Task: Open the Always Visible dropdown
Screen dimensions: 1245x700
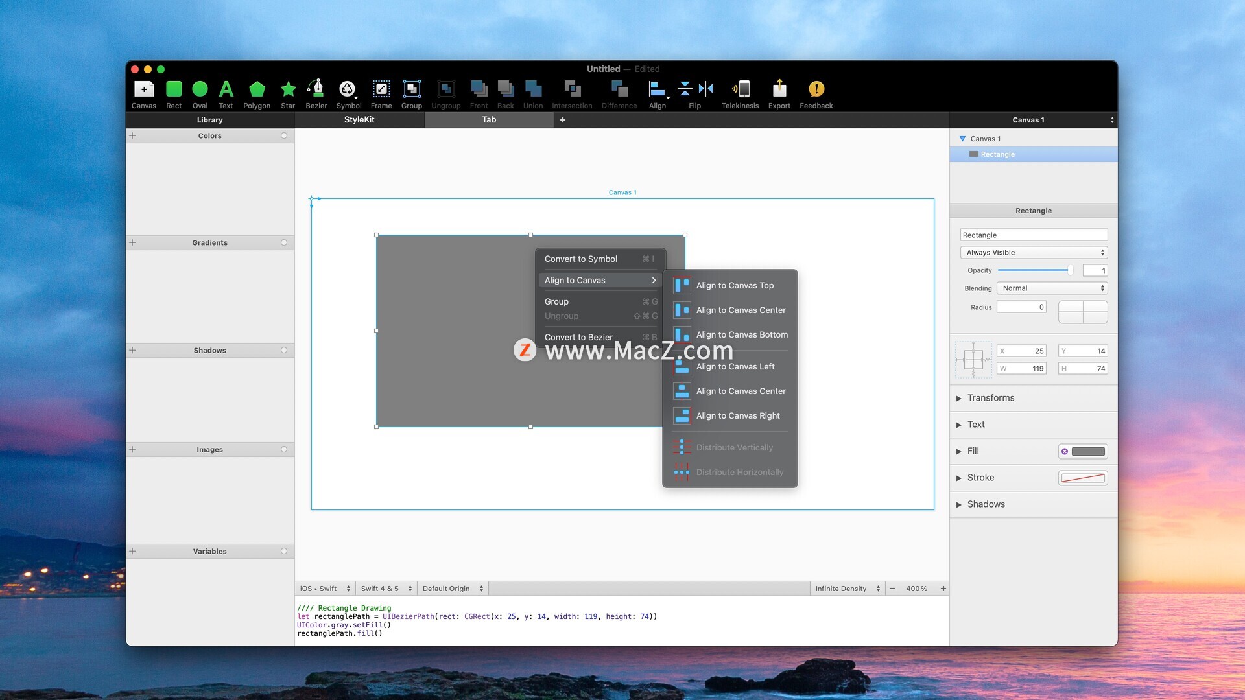Action: click(1034, 252)
